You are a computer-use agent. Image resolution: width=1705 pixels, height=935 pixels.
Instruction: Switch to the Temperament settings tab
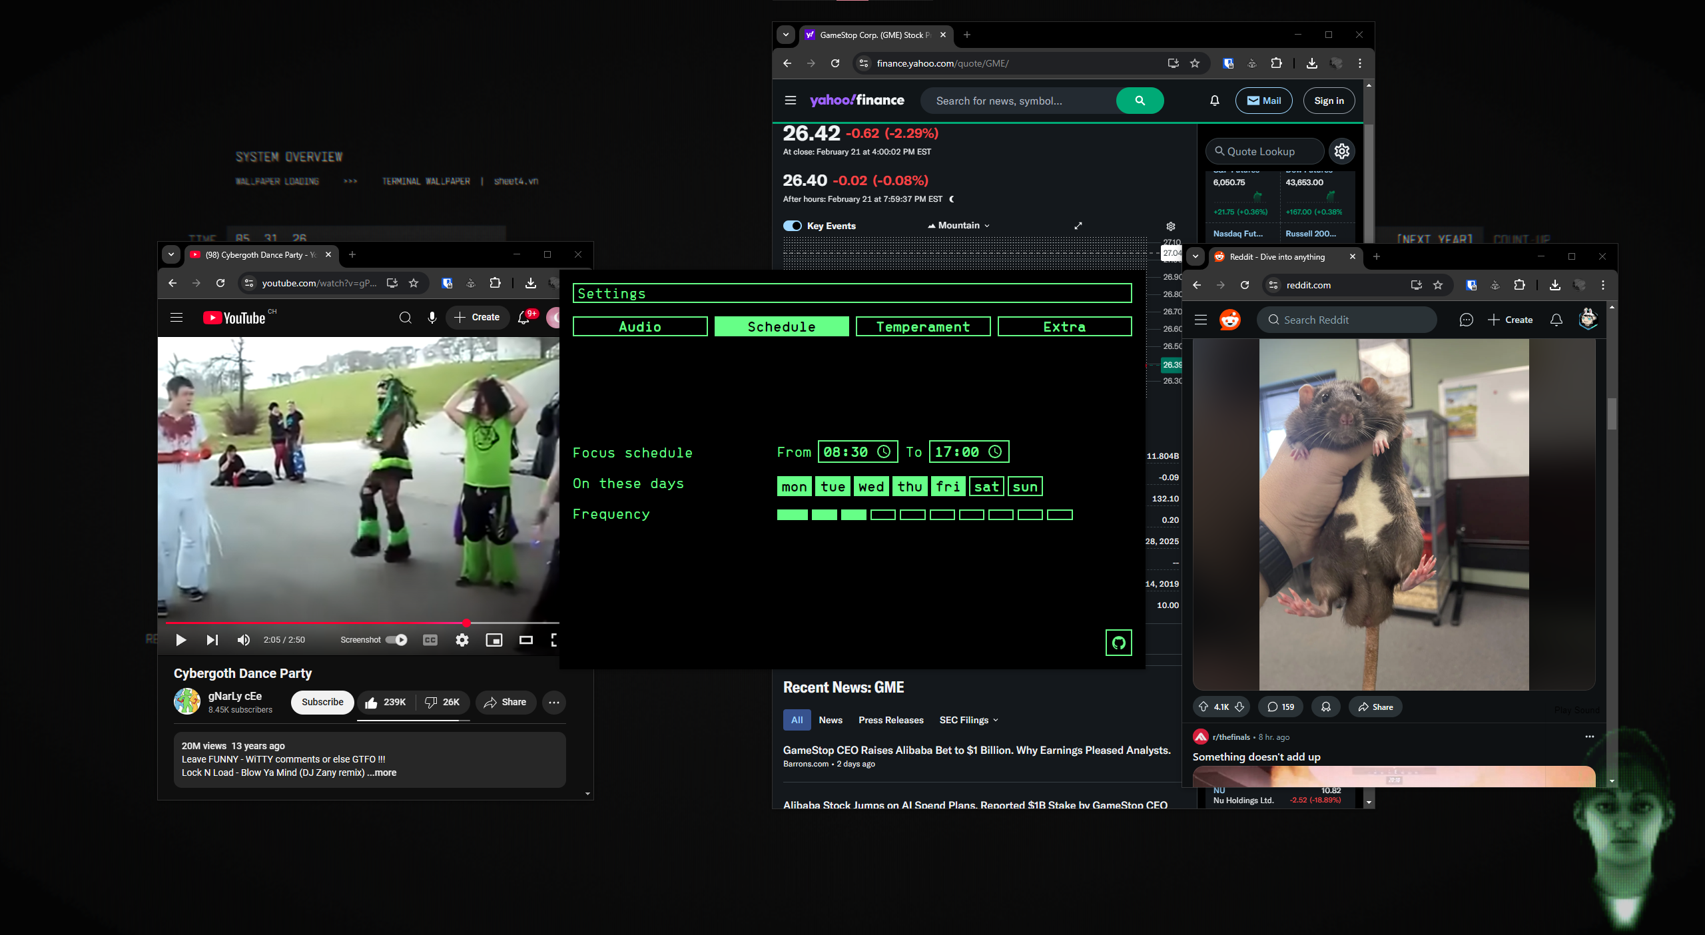coord(922,327)
